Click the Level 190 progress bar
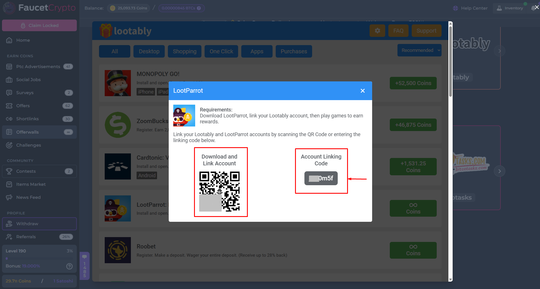 click(39, 258)
